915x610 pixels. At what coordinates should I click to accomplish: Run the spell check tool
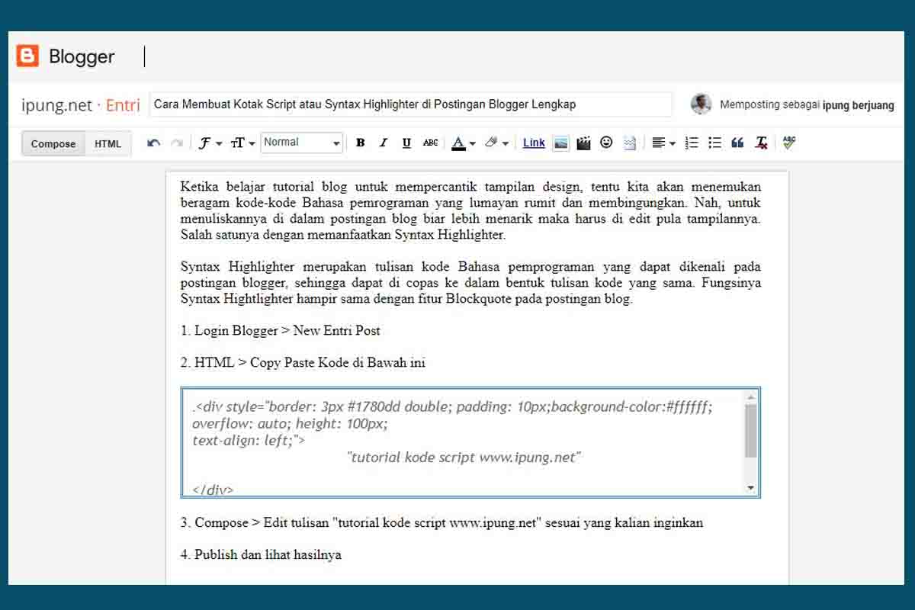coord(789,143)
